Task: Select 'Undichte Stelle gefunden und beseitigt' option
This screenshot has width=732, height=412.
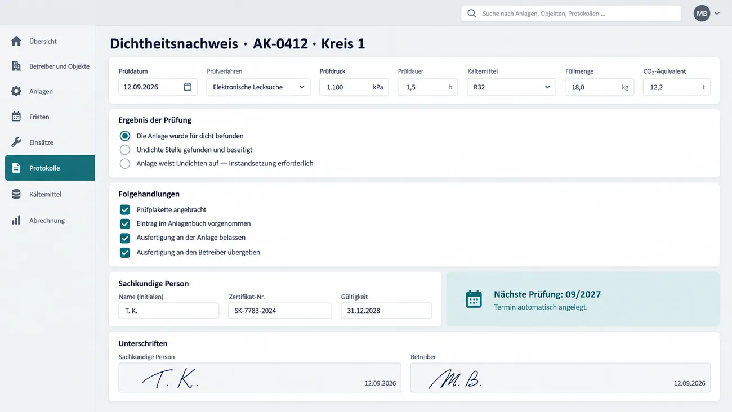Action: 125,150
